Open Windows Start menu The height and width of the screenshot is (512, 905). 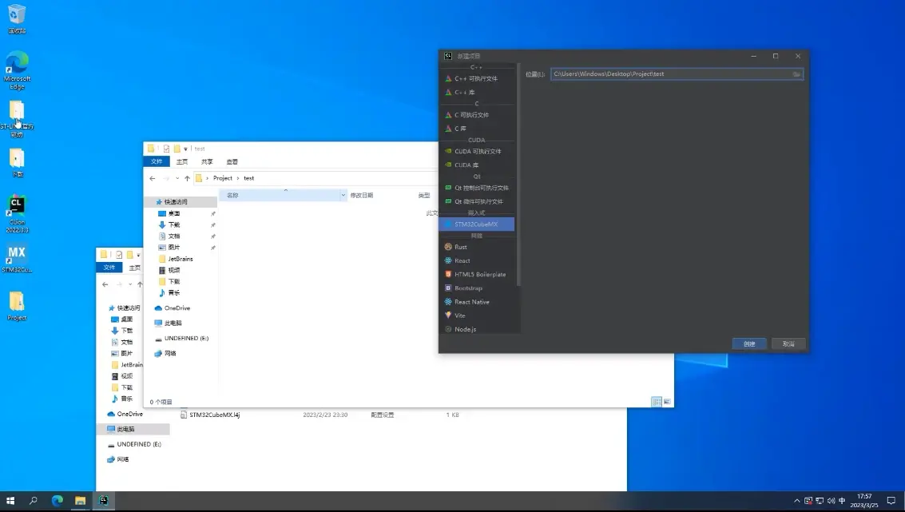click(x=10, y=501)
